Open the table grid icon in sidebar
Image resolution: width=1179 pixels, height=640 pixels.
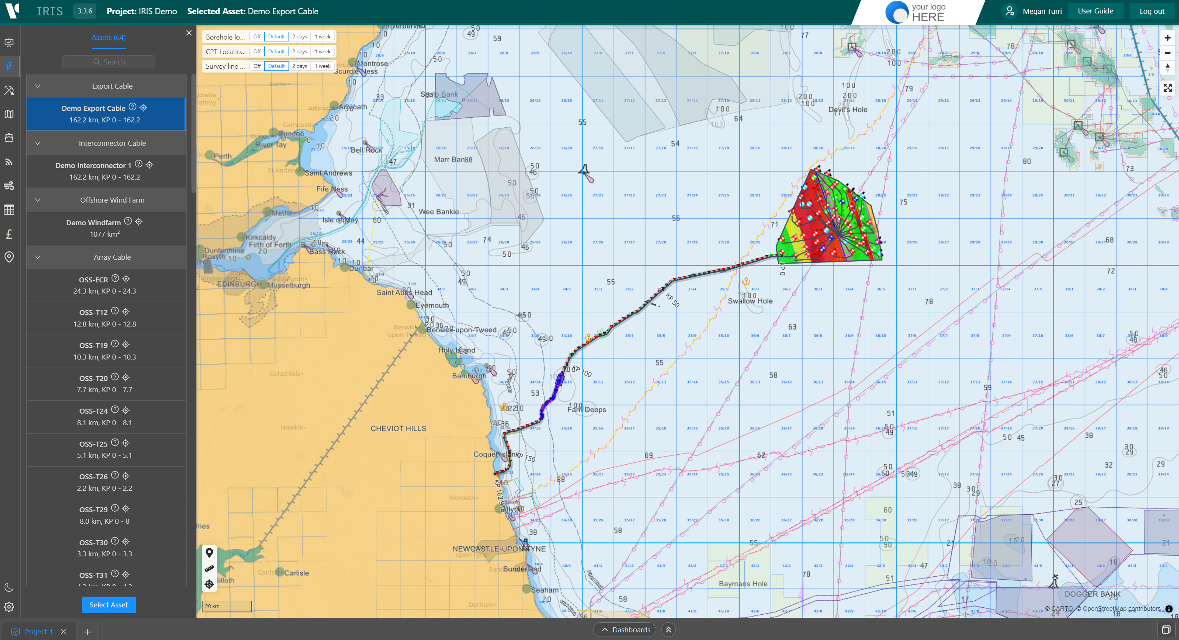tap(9, 210)
